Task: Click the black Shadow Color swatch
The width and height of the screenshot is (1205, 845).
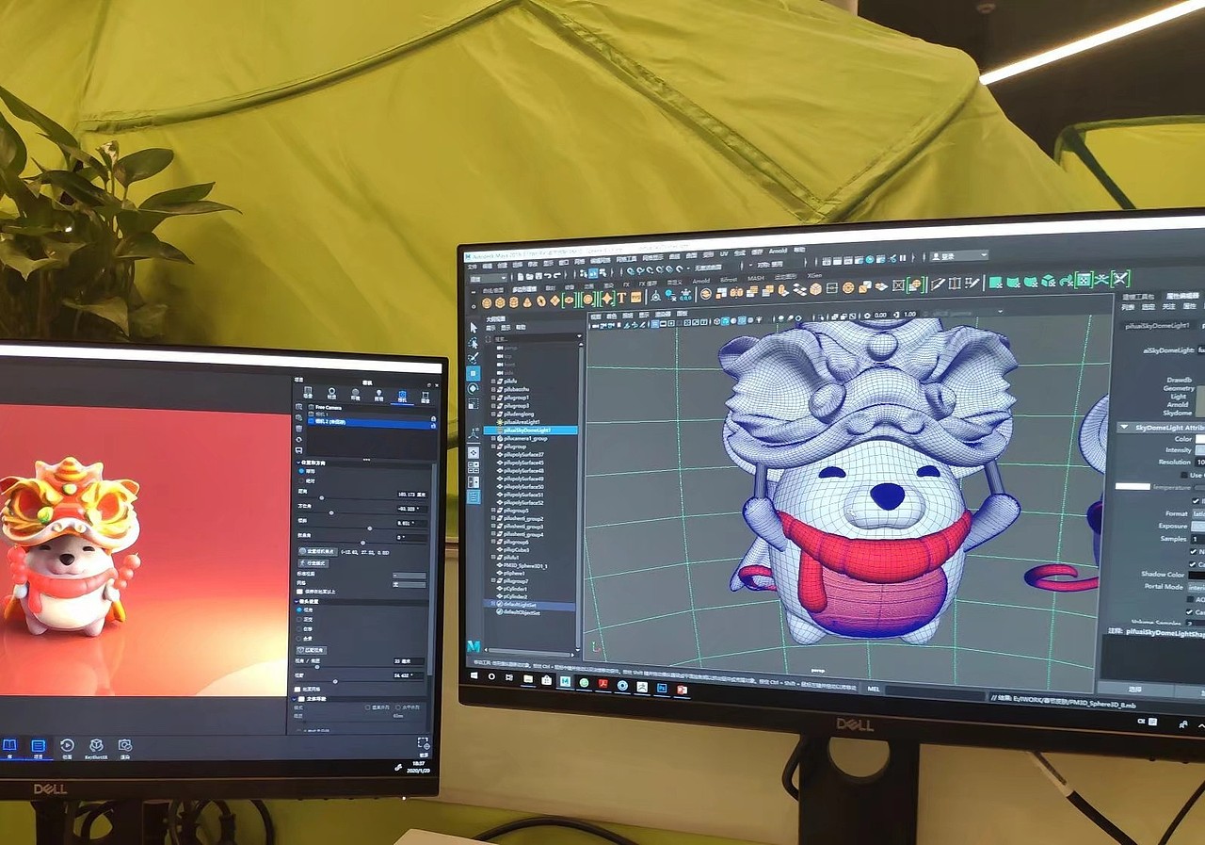Action: point(1197,575)
